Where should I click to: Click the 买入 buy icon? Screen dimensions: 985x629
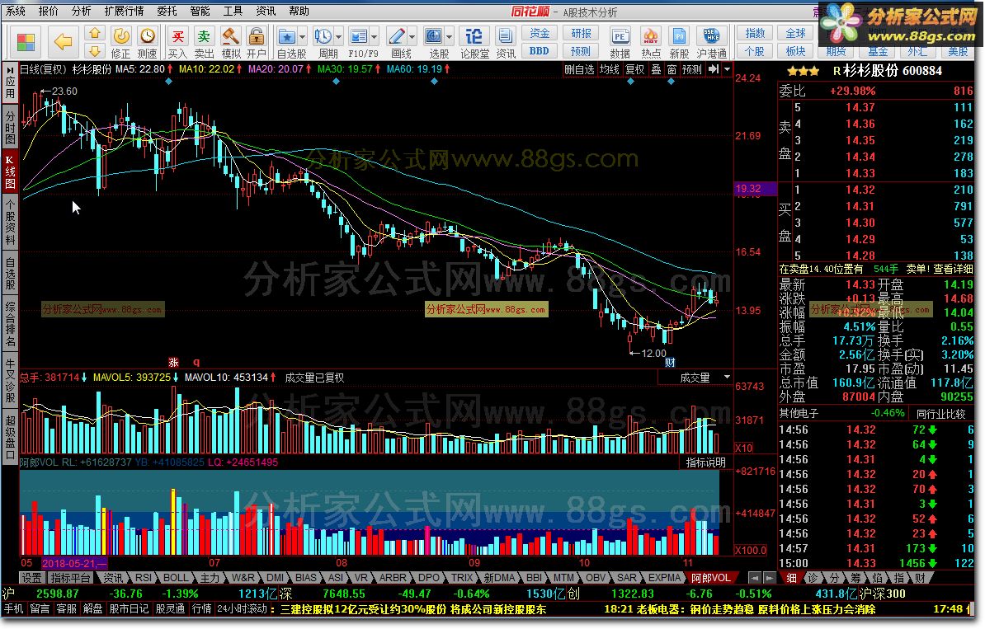pyautogui.click(x=177, y=36)
